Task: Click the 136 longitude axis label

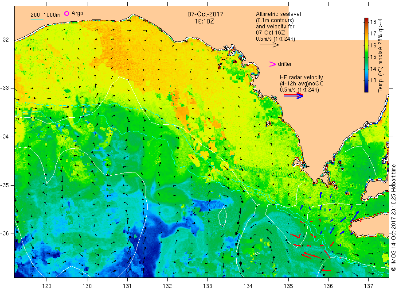Action: (328, 286)
